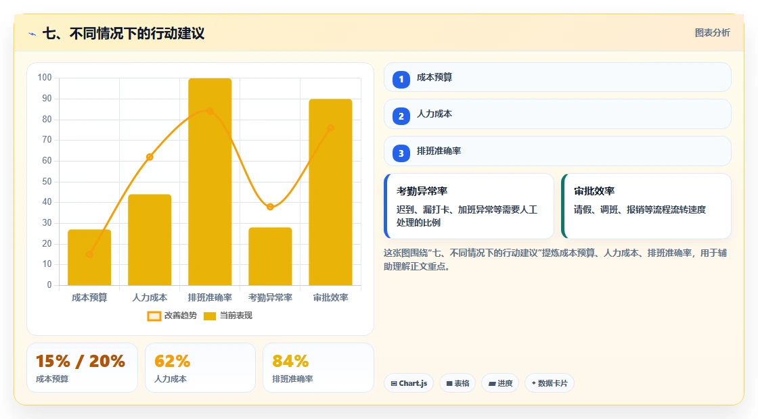The image size is (758, 419).
Task: Open the 考勤异常率 card
Action: coord(469,206)
